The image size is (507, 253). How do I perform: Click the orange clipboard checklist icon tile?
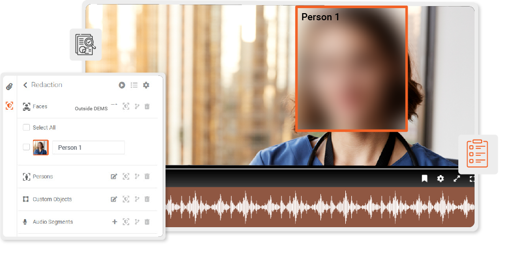[x=478, y=154]
